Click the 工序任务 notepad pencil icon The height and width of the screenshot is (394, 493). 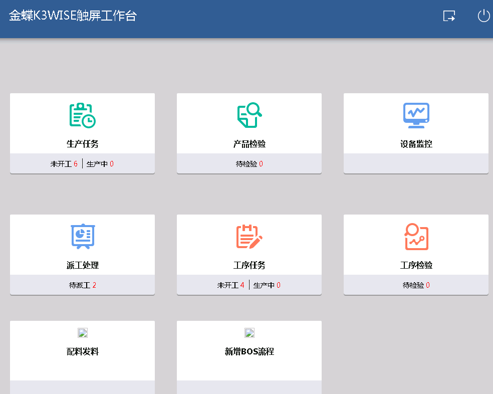pos(249,237)
